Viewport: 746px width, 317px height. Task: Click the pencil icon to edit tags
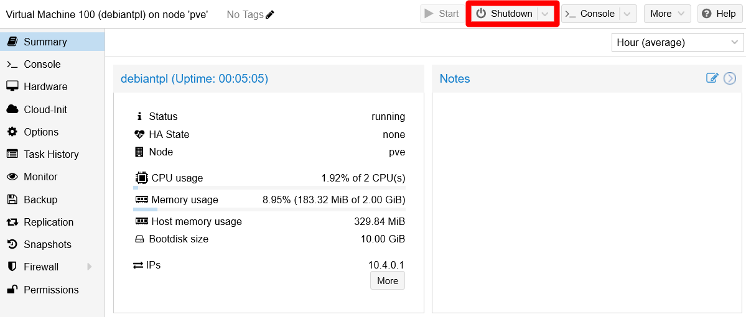tap(270, 14)
